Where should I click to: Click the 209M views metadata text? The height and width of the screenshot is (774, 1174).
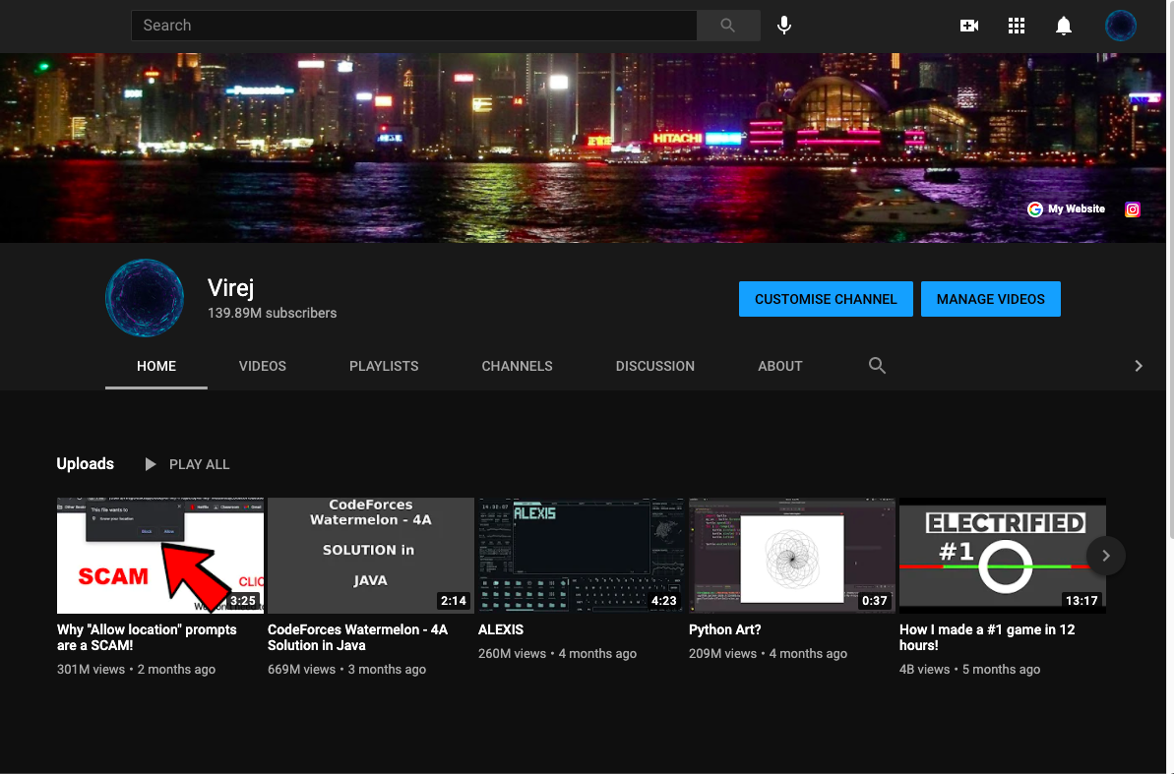pos(722,653)
